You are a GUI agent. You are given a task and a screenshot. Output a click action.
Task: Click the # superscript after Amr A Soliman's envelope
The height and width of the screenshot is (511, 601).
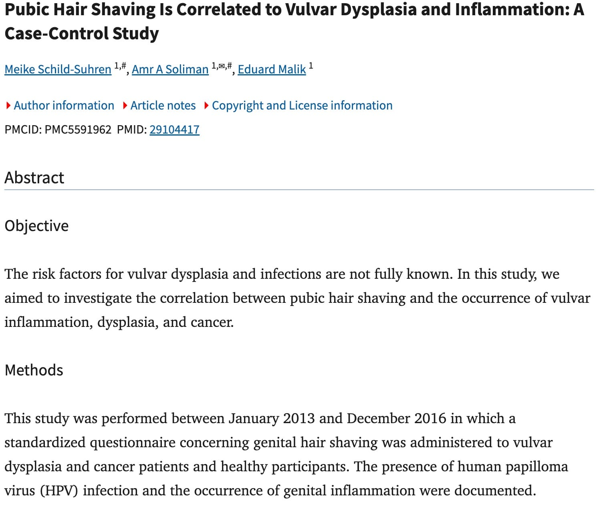[x=229, y=65]
